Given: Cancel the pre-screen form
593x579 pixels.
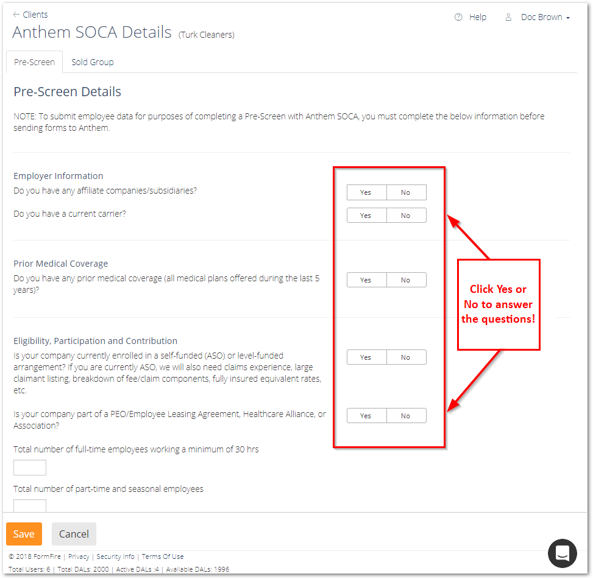Looking at the screenshot, I should [74, 534].
